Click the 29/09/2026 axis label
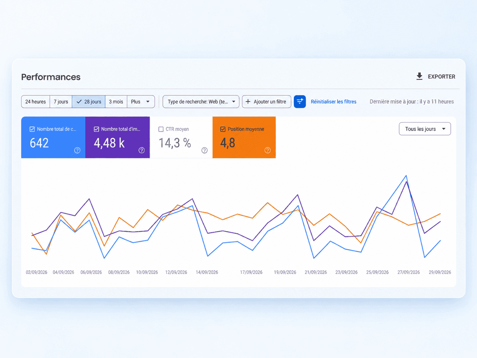The width and height of the screenshot is (477, 358). pyautogui.click(x=440, y=272)
